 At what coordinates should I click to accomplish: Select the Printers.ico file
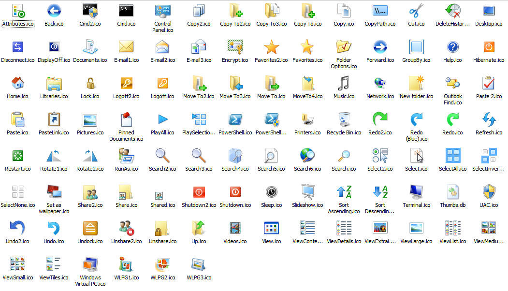click(x=307, y=120)
